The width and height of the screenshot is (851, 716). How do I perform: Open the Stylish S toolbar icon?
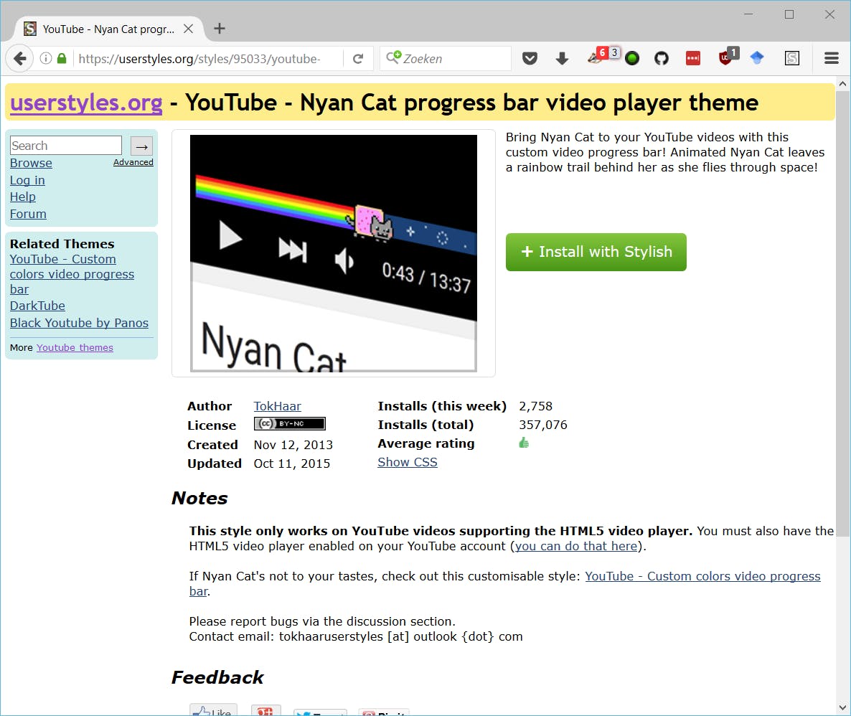coord(792,58)
